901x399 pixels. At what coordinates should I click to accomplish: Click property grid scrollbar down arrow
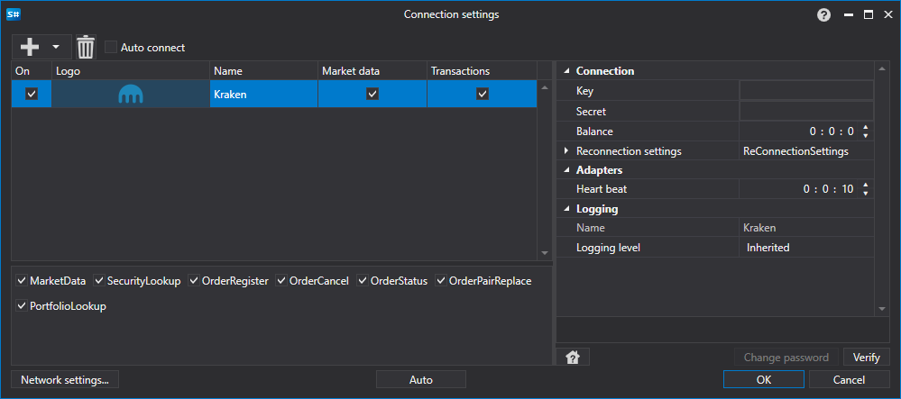point(882,310)
